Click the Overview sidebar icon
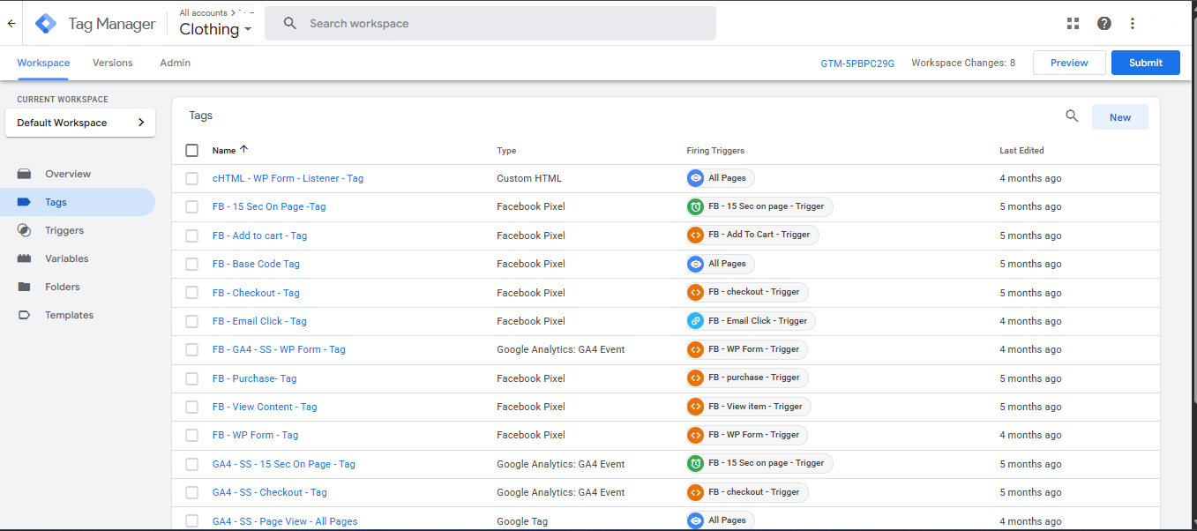The height and width of the screenshot is (531, 1197). [25, 174]
